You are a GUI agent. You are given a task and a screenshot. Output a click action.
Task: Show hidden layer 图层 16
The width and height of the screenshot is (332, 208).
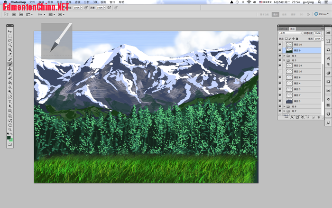(280, 71)
